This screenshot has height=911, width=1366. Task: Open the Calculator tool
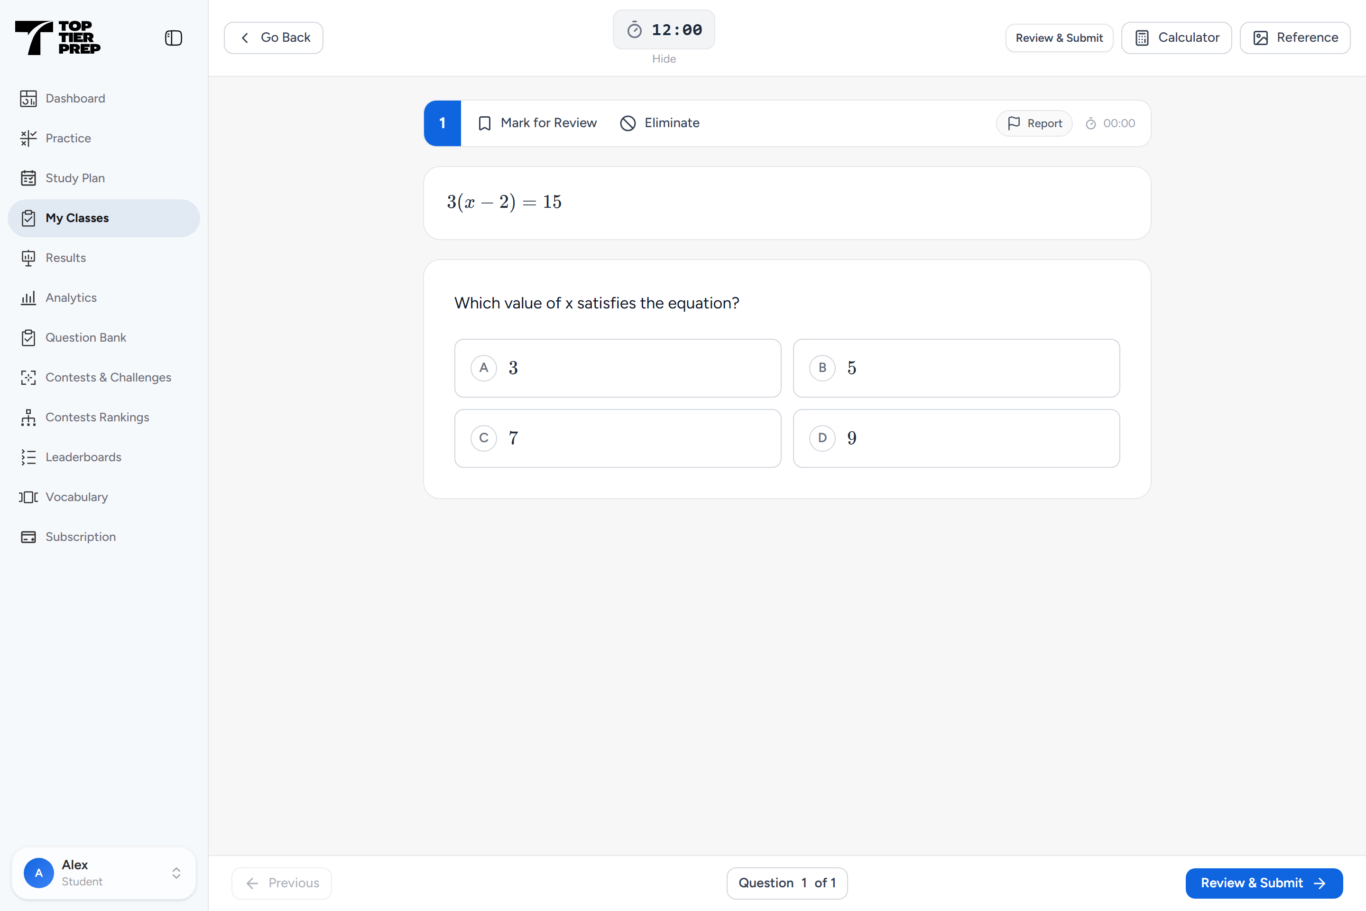point(1176,38)
